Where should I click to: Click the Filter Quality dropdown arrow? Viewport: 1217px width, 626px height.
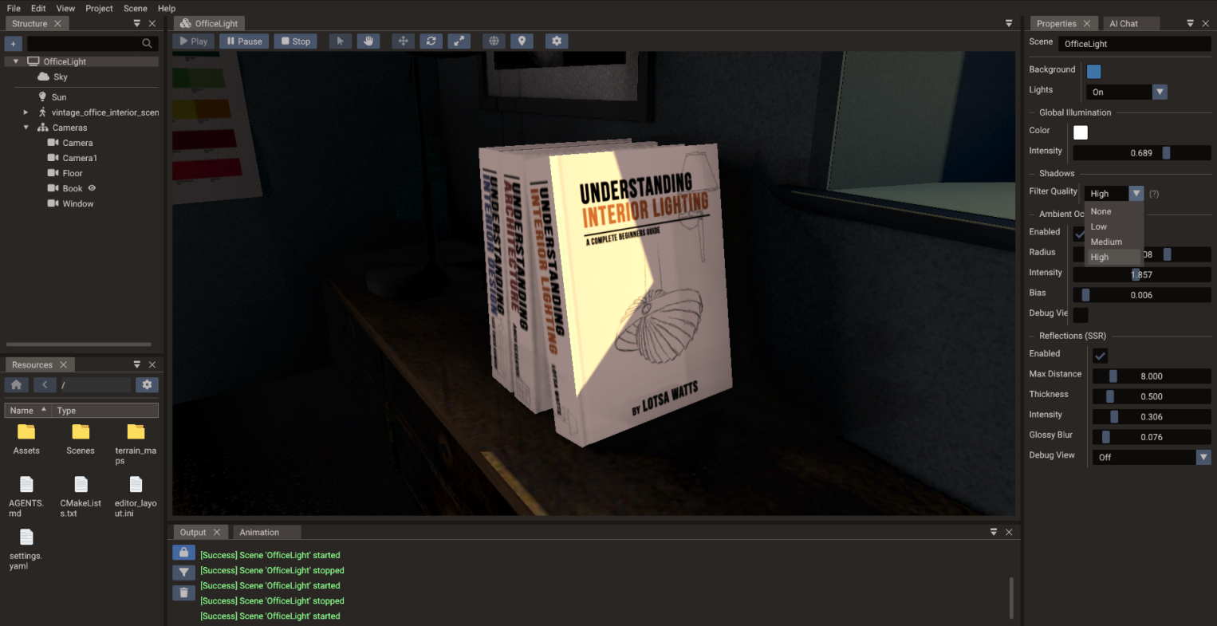pyautogui.click(x=1136, y=194)
